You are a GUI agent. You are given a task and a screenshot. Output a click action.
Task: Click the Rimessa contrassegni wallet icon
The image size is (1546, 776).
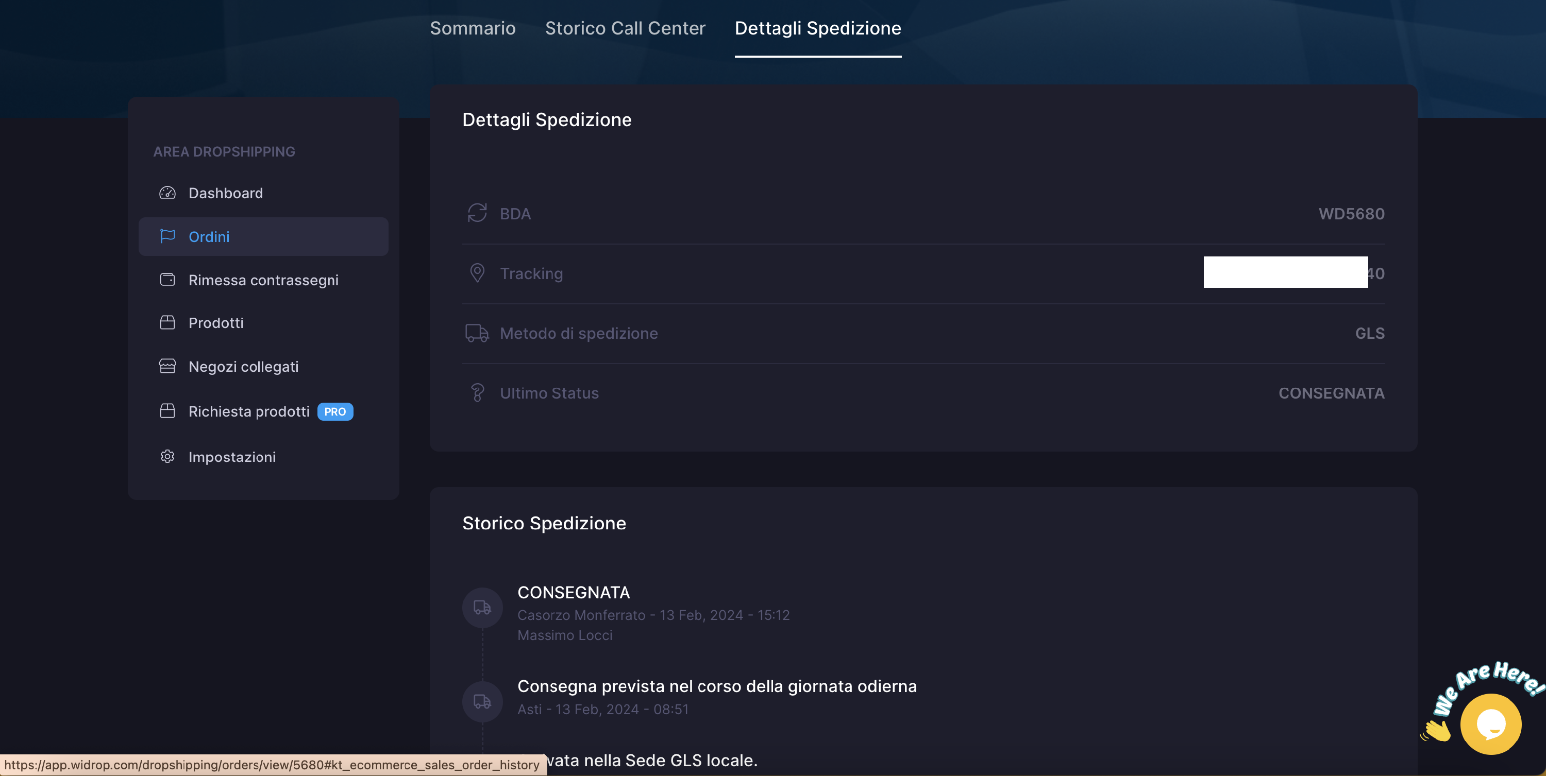coord(167,280)
